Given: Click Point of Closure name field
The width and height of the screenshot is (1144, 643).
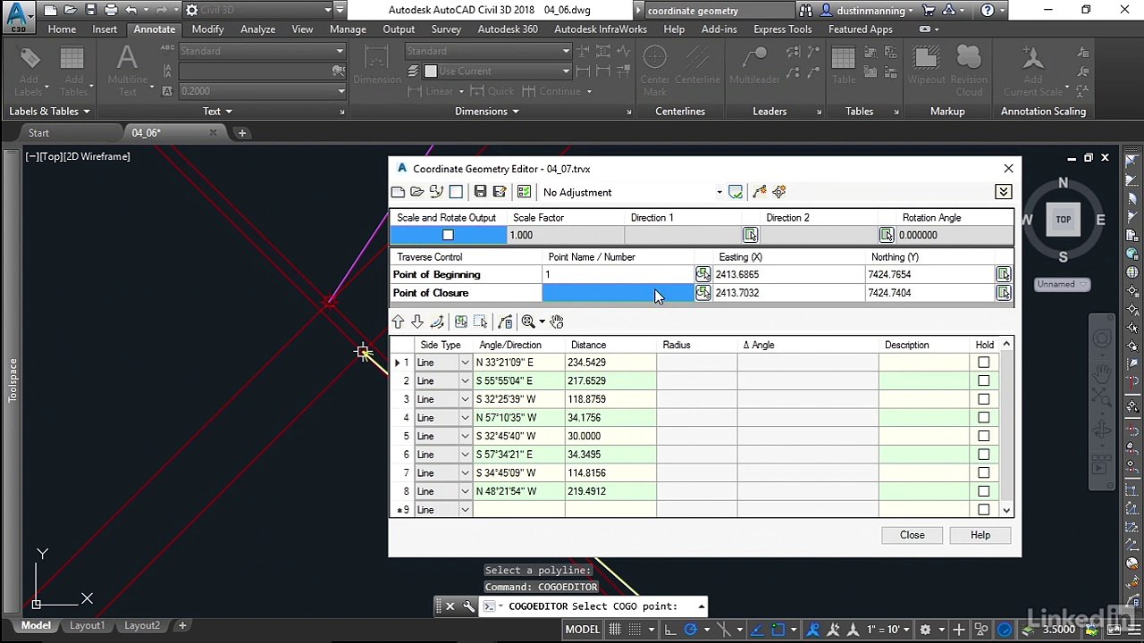Looking at the screenshot, I should [618, 293].
